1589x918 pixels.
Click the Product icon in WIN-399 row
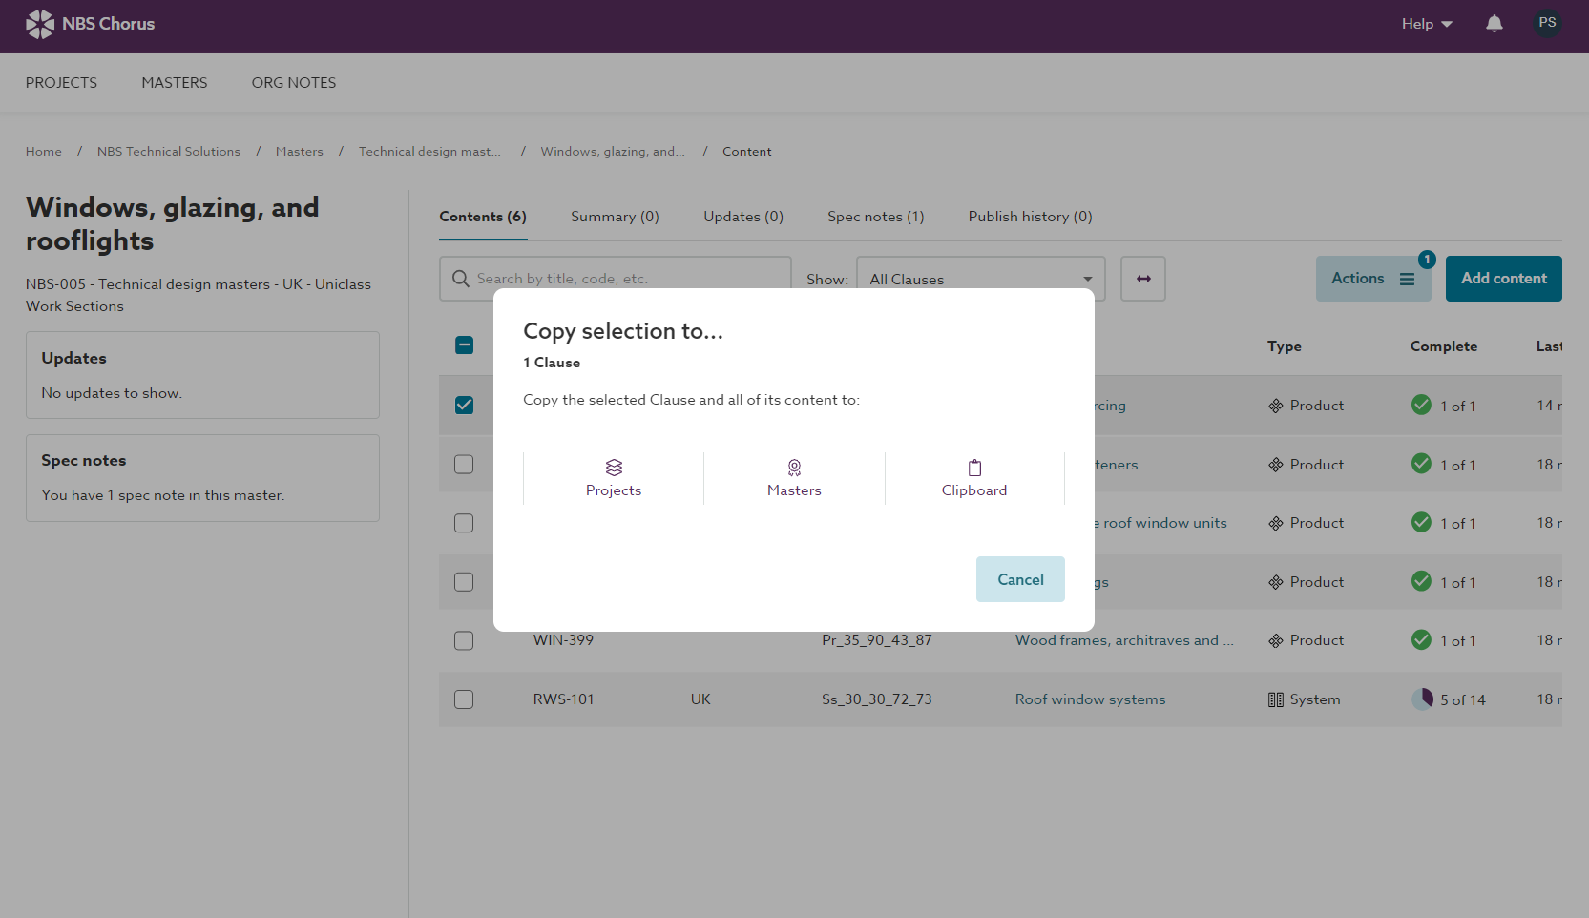point(1276,640)
